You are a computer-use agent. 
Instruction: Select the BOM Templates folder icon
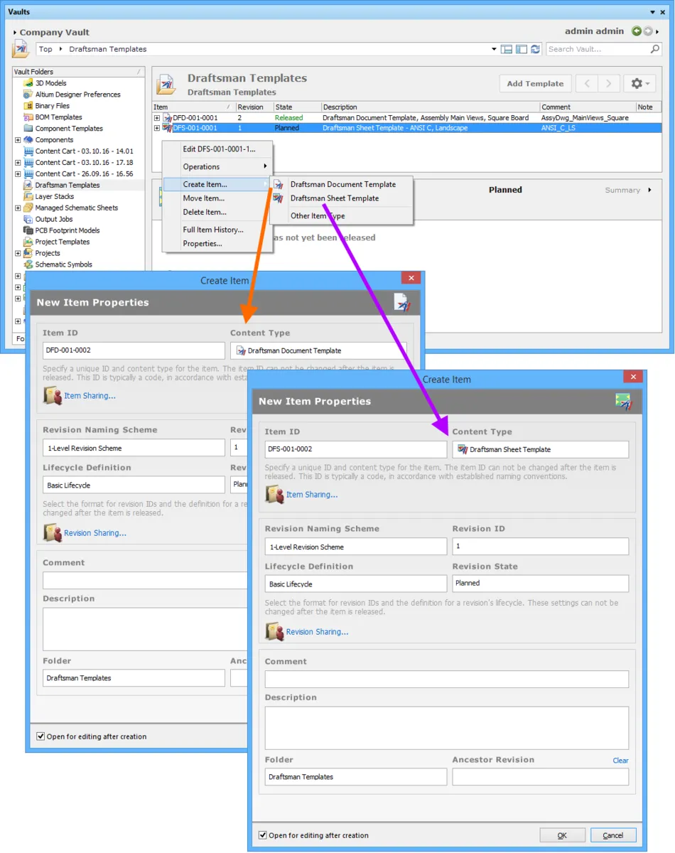[28, 117]
